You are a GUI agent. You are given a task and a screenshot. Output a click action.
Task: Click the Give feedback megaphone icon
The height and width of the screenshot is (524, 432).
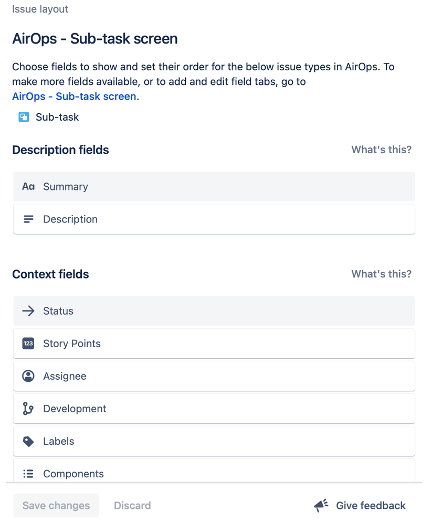pos(321,505)
